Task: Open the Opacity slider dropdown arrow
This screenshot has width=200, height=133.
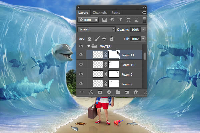Action: click(143, 29)
